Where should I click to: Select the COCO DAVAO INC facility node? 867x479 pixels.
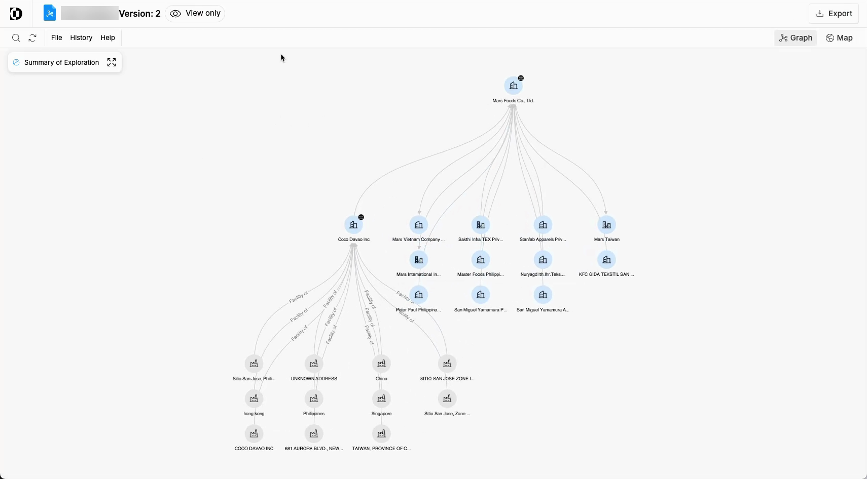click(x=254, y=433)
